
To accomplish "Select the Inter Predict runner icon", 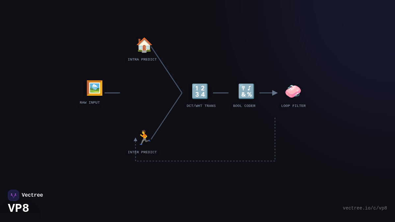I will 144,137.
